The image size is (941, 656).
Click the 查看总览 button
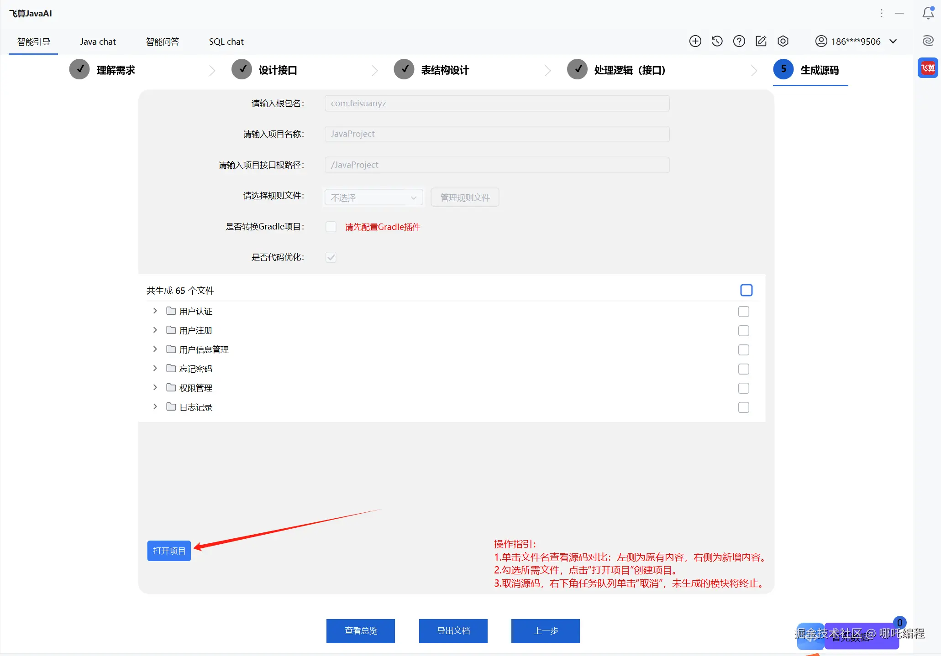(x=360, y=631)
